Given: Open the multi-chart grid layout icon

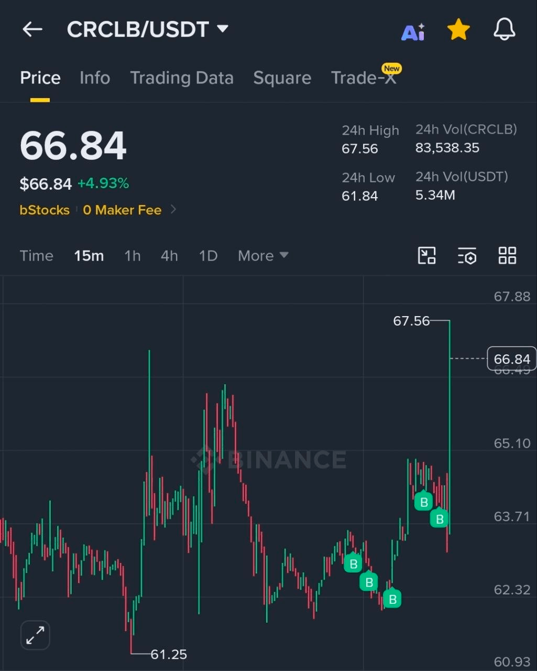Looking at the screenshot, I should click(x=507, y=256).
